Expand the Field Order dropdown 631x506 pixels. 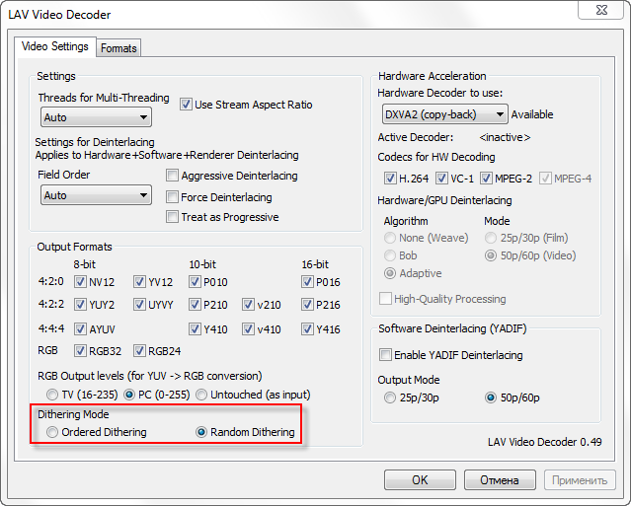96,195
